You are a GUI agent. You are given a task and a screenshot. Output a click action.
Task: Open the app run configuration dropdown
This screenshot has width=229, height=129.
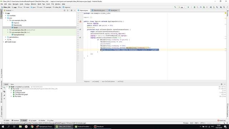[182, 7]
